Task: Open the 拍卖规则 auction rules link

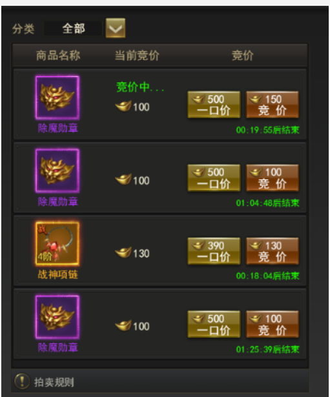Action: pyautogui.click(x=54, y=382)
